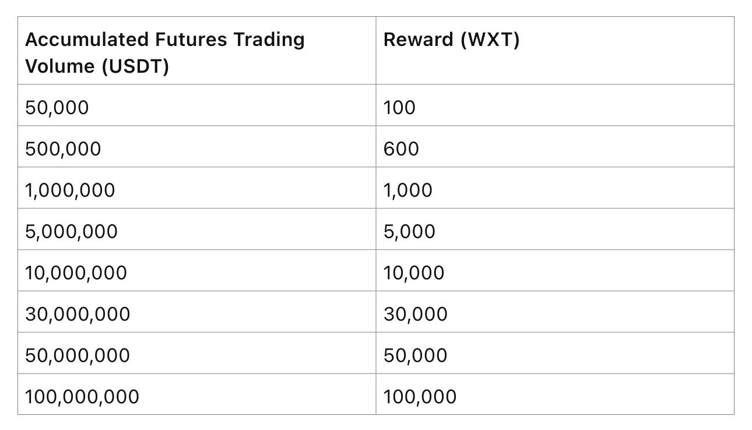The image size is (752, 430).
Task: Click the 600 WXT reward cell
Action: 555,147
